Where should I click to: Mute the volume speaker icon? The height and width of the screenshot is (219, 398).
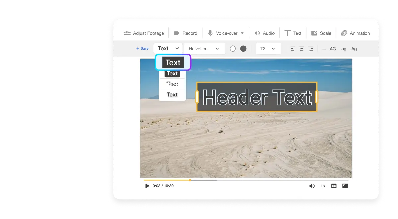[312, 186]
